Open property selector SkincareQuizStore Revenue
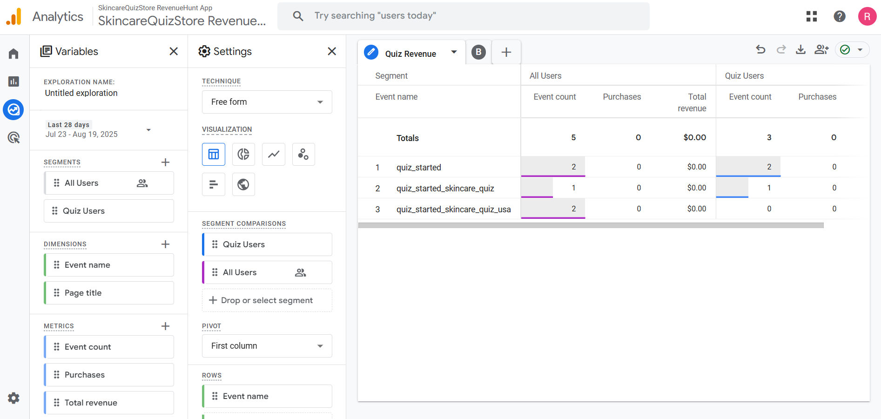This screenshot has width=881, height=419. coord(182,16)
